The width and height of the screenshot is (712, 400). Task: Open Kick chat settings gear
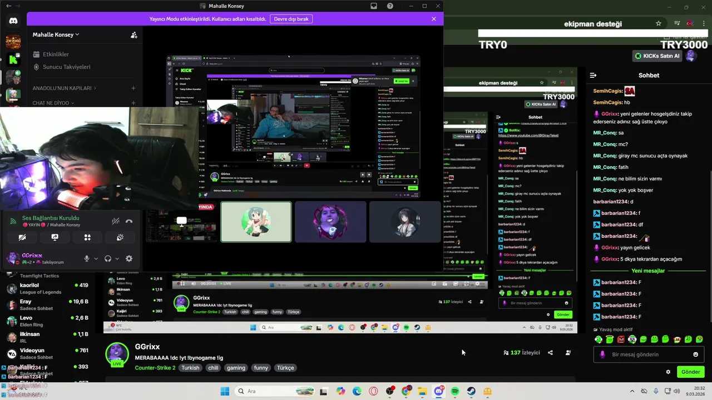click(668, 372)
